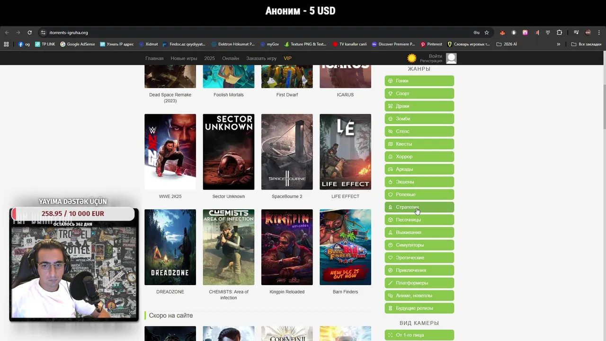Select the 'Аркады' genre

tap(419, 169)
